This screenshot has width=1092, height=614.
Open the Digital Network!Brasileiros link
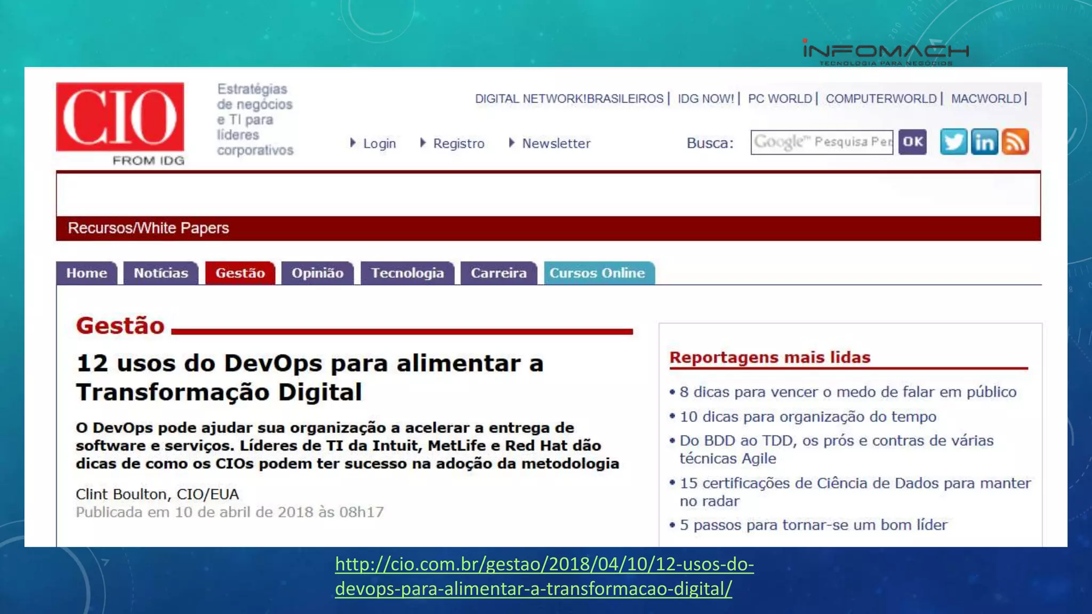coord(569,99)
